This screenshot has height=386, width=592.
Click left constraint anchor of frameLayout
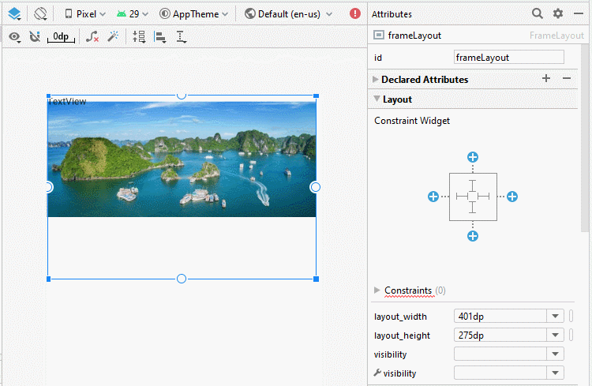[49, 187]
